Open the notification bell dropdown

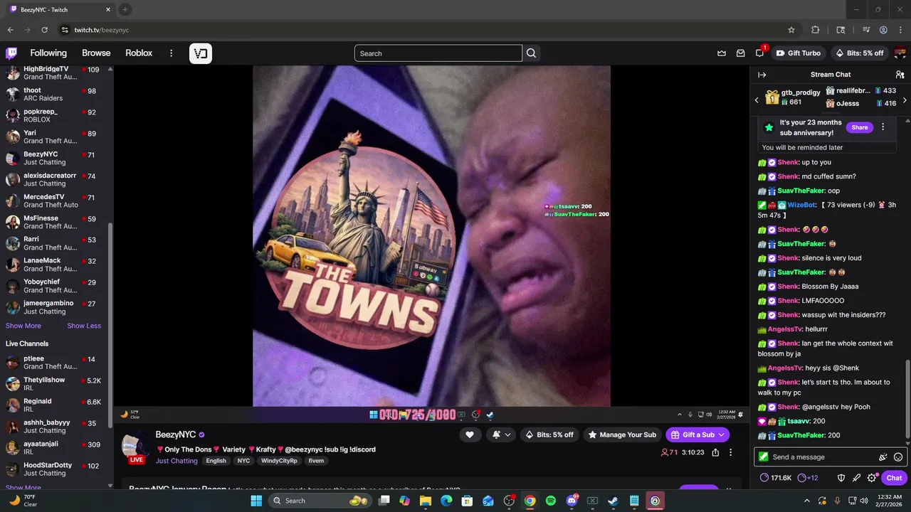point(501,434)
